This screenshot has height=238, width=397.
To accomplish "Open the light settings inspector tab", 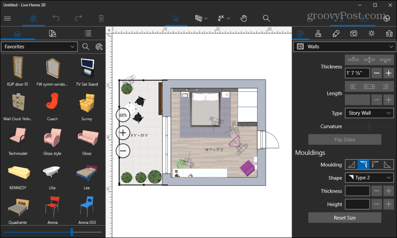I will 371,34.
